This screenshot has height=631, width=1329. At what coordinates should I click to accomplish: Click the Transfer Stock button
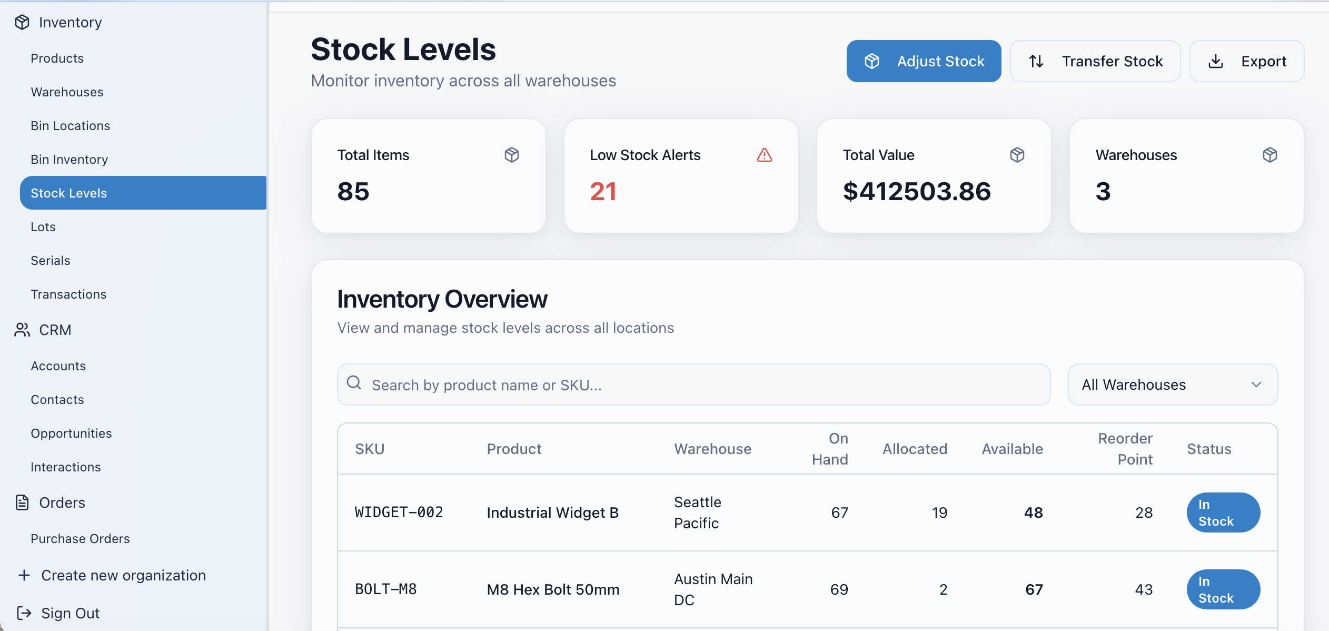[1095, 61]
